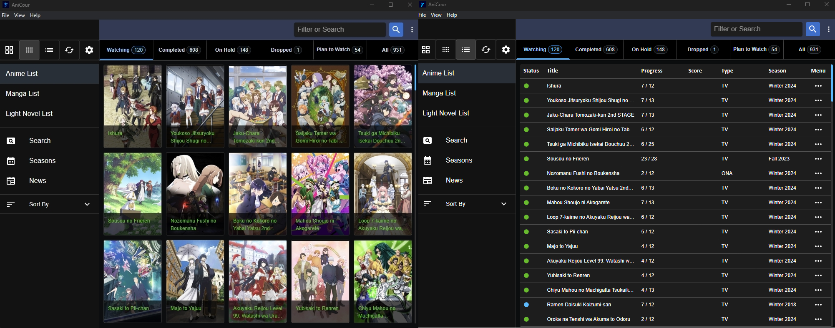Switch to list view in left window
This screenshot has height=328, width=835.
pos(49,50)
